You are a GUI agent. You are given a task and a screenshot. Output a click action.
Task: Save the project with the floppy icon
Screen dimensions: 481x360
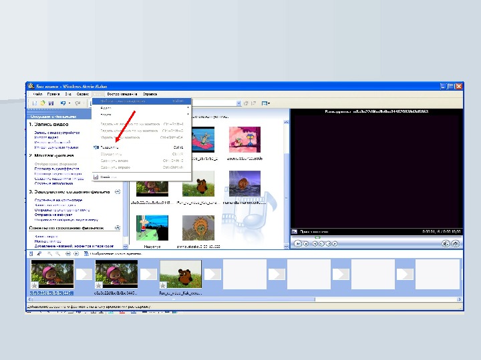click(x=51, y=103)
